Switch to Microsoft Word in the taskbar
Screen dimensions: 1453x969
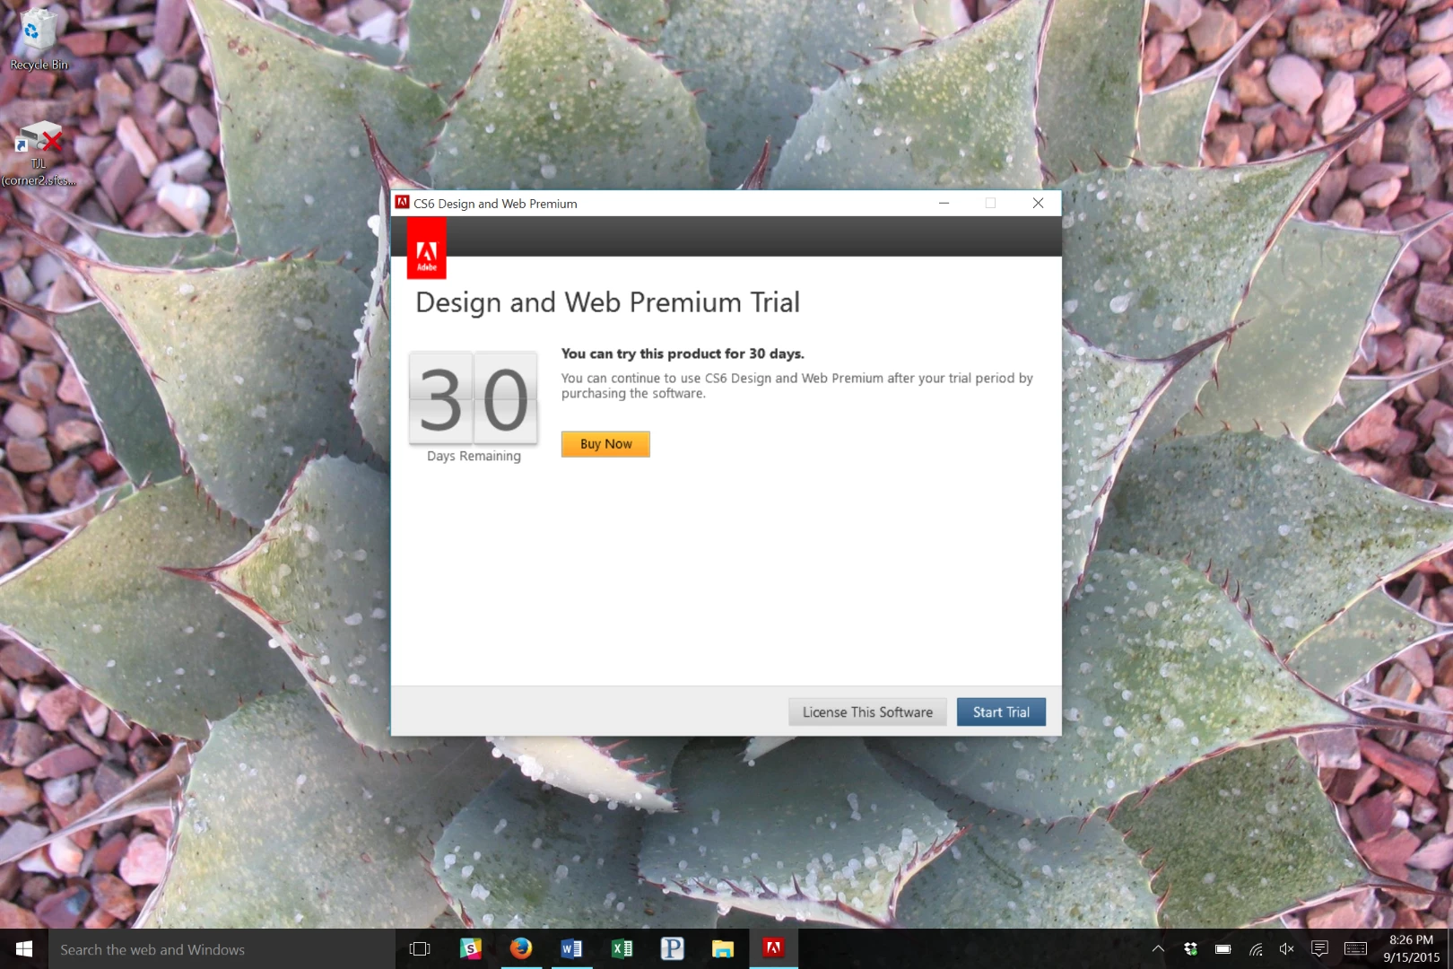click(571, 948)
